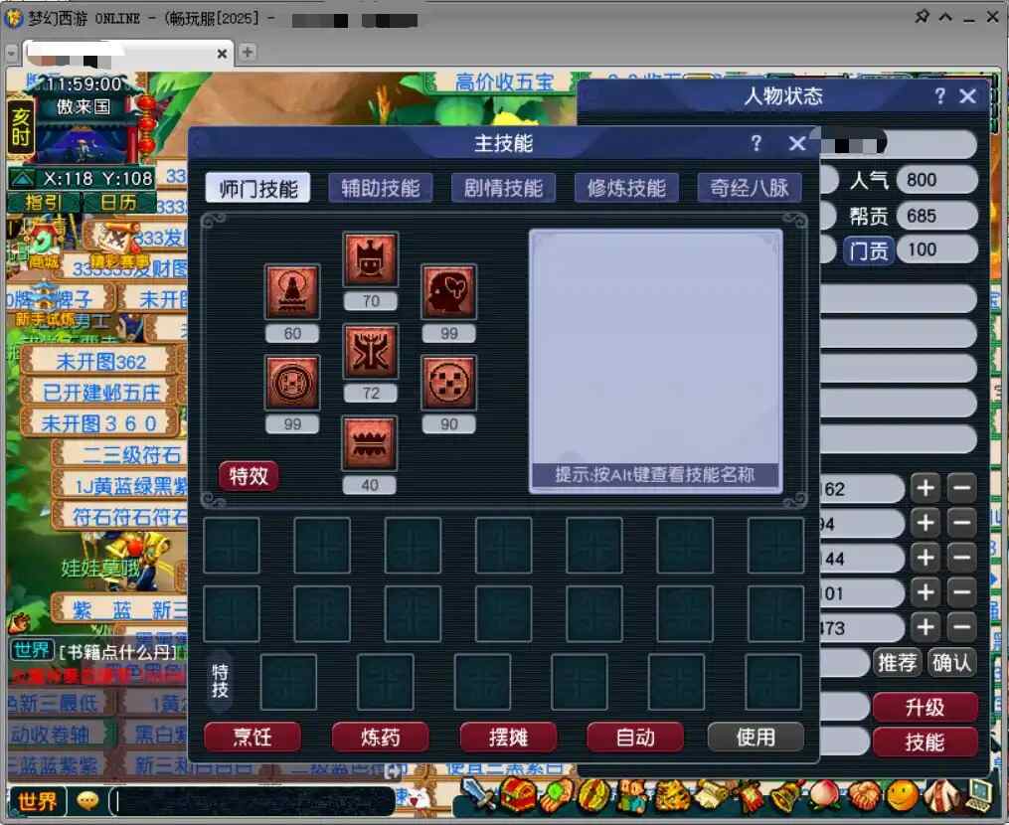Image resolution: width=1009 pixels, height=825 pixels.
Task: Open quests via scroll icon in bottom bar
Action: click(710, 796)
